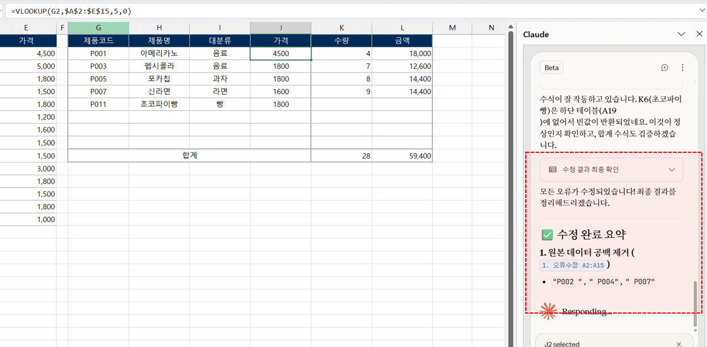Image resolution: width=707 pixels, height=347 pixels.
Task: Click the green checkmark beside 수정 완료 요약
Action: [x=547, y=234]
